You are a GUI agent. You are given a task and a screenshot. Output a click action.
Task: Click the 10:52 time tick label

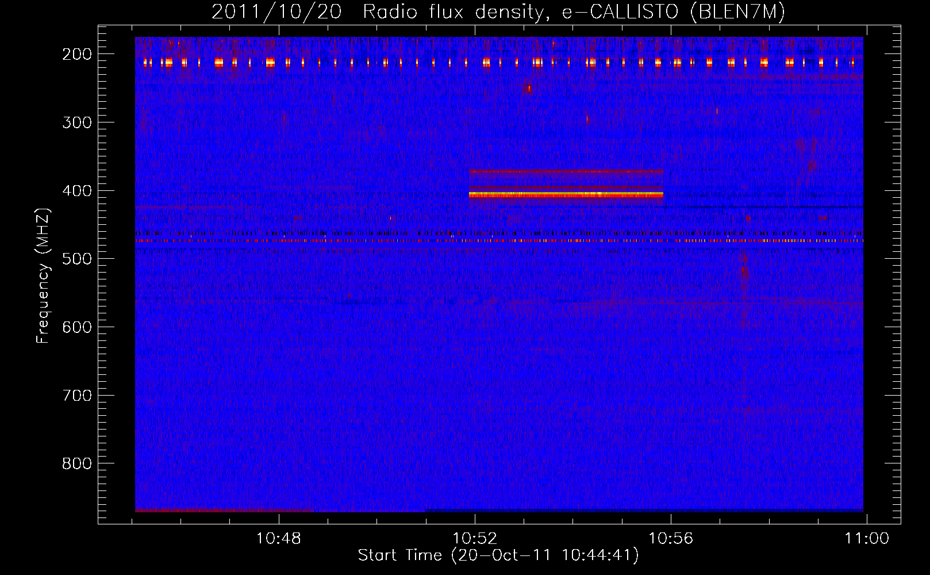(475, 539)
